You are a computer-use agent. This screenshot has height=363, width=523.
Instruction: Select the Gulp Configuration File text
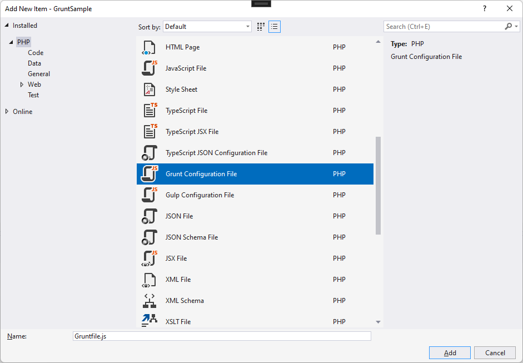click(200, 195)
